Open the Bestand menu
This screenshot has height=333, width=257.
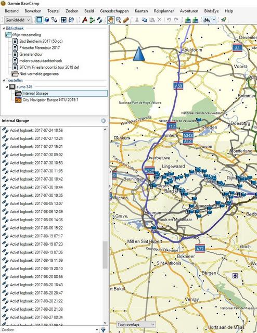point(11,11)
